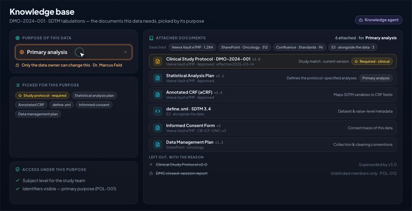Image resolution: width=412 pixels, height=211 pixels.
Task: Click the document icon for Clinical Study Protocol v3.0
Action: click(x=158, y=61)
